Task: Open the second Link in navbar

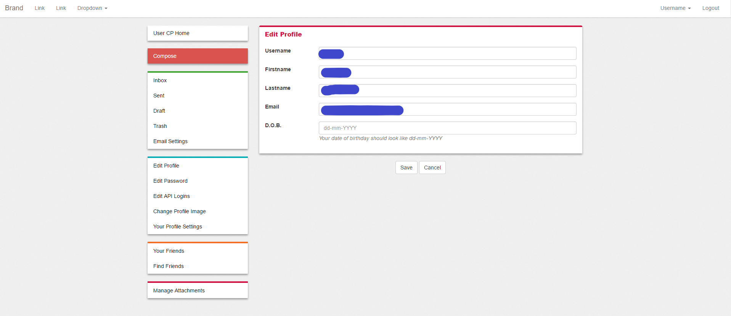Action: (x=61, y=8)
